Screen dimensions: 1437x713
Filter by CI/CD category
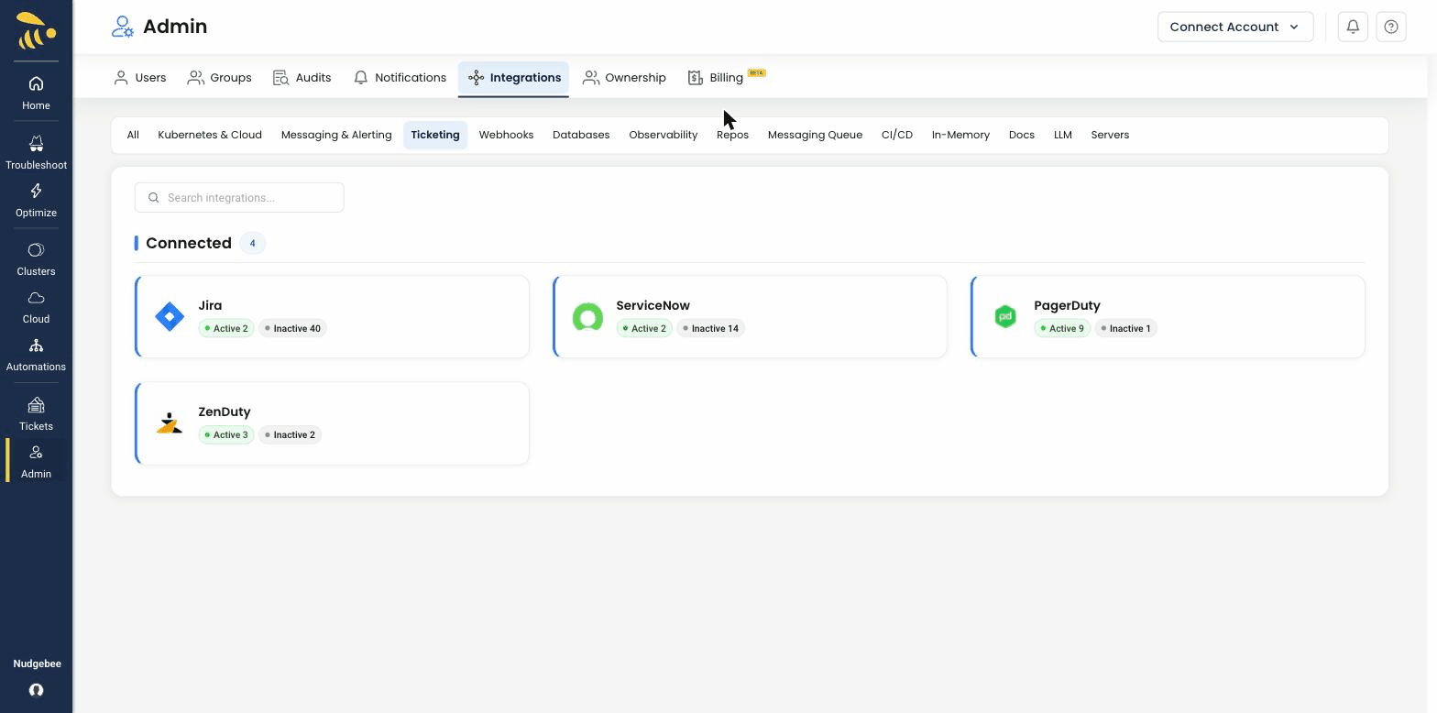pyautogui.click(x=897, y=135)
